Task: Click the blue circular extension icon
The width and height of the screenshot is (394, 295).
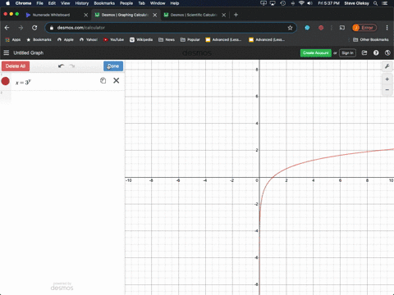Action: click(x=307, y=28)
